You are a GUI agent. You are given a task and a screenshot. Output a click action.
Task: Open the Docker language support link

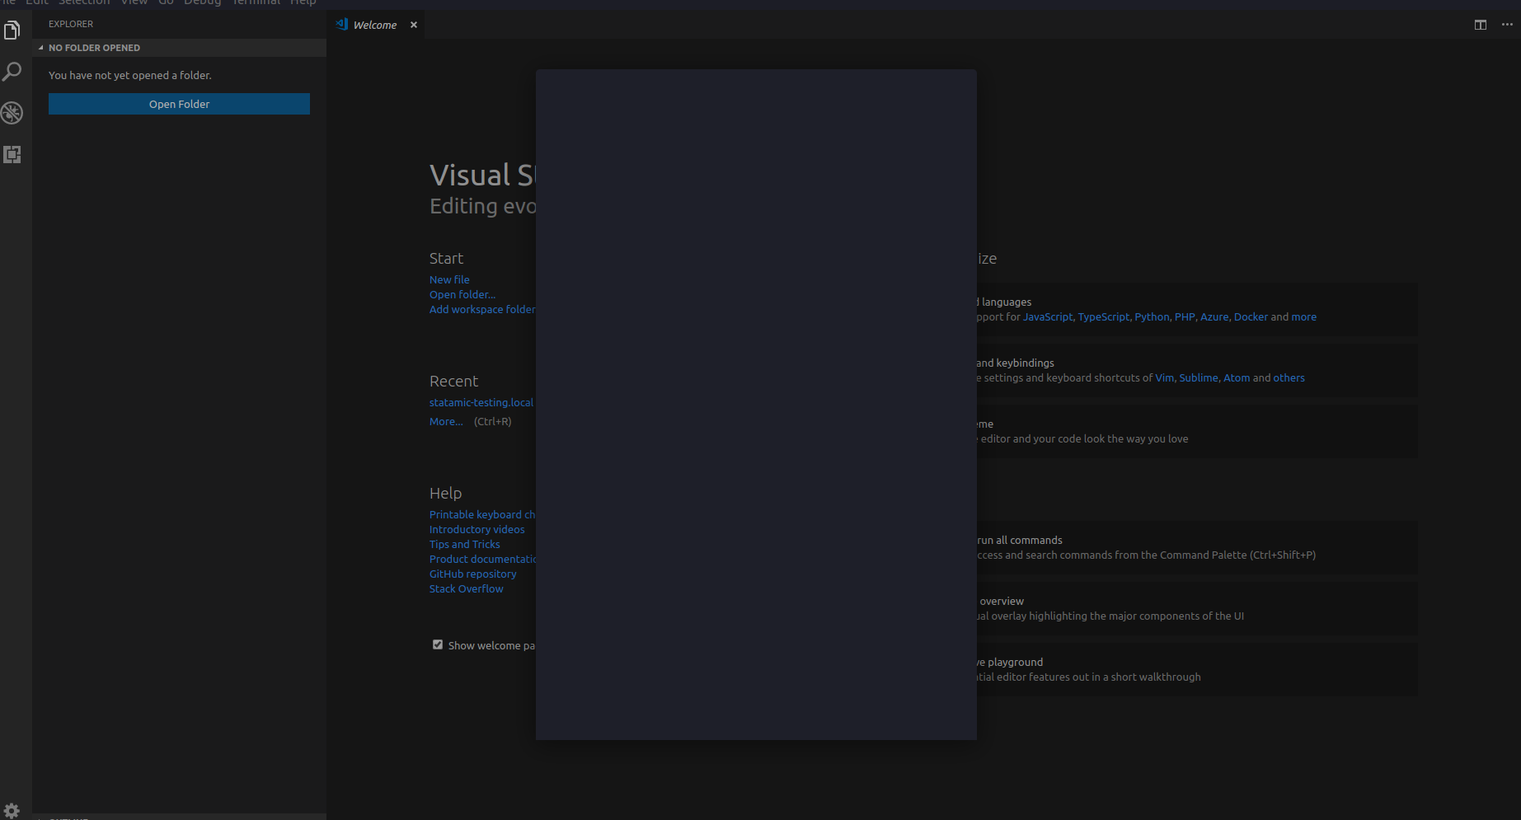coord(1250,316)
